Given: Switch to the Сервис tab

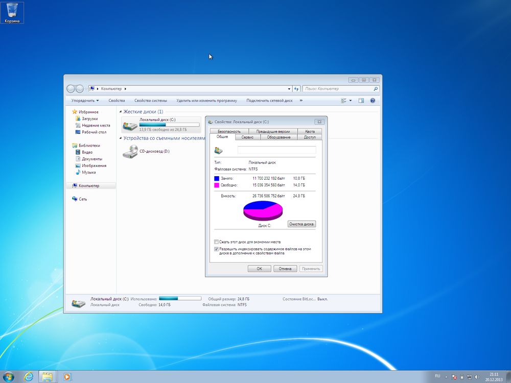Looking at the screenshot, I should click(247, 137).
